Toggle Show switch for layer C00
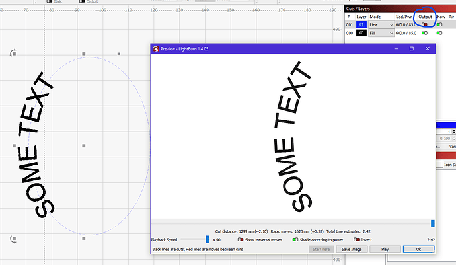Viewport: 456px width, 265px height. (x=439, y=33)
